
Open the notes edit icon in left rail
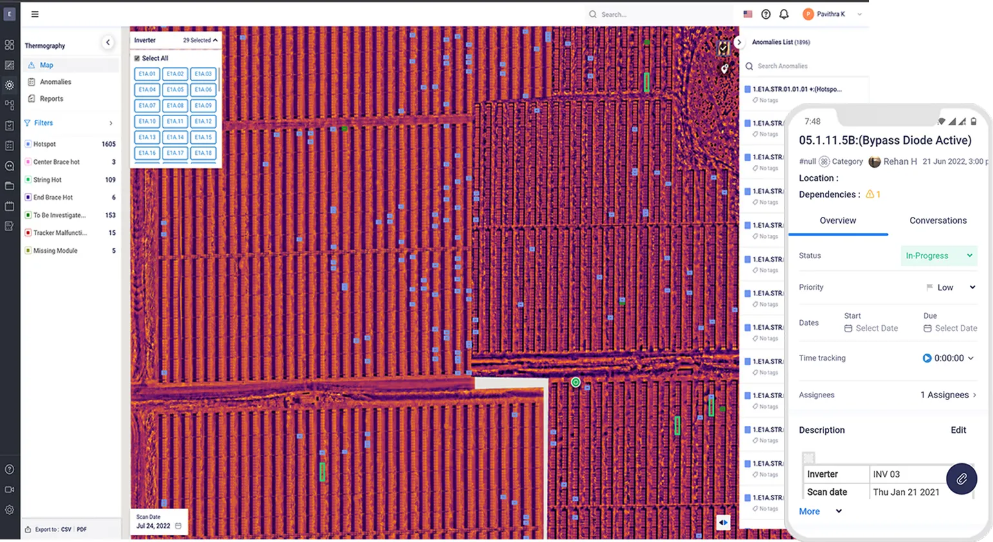click(10, 226)
